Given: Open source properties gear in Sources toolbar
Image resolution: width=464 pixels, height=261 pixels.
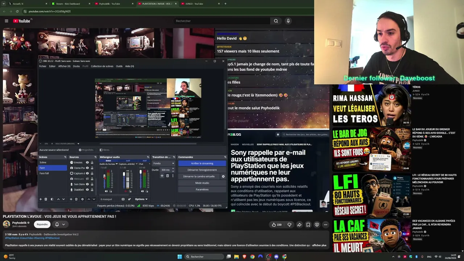Looking at the screenshot, I should pyautogui.click(x=82, y=199).
